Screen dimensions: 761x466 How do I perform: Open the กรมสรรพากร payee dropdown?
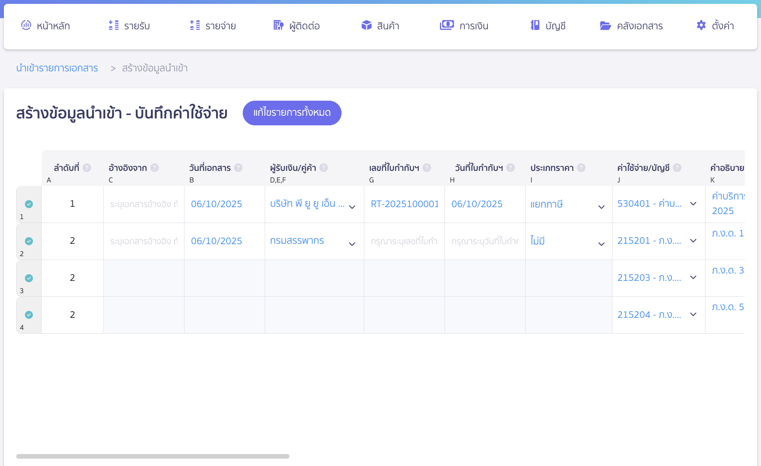pyautogui.click(x=352, y=244)
